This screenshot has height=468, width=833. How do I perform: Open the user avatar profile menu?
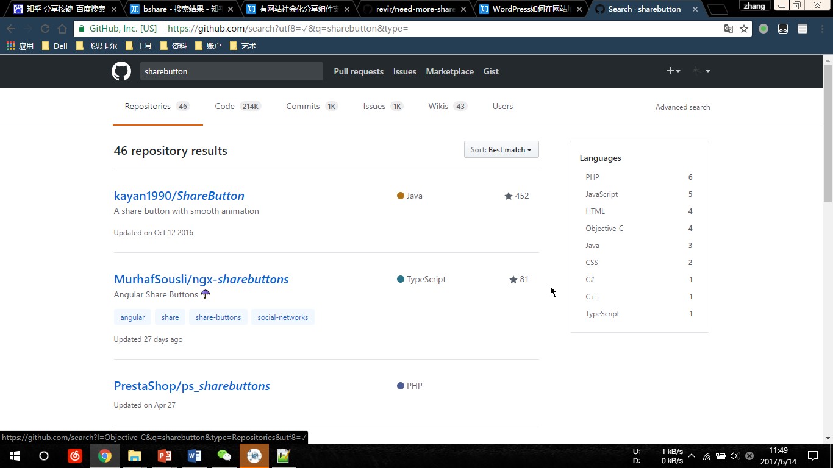point(701,71)
